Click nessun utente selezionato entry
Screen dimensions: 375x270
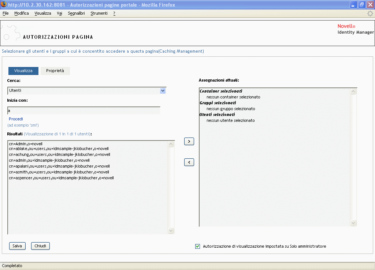click(231, 120)
